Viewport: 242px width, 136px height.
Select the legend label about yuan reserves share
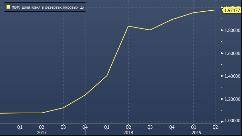48,7
